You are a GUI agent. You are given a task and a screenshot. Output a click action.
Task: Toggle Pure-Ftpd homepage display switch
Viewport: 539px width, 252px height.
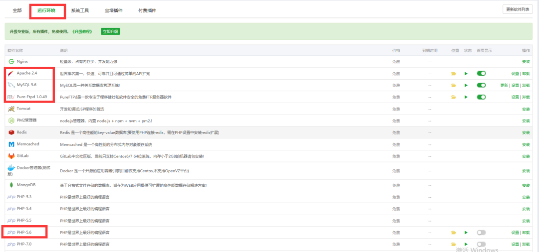pyautogui.click(x=481, y=97)
